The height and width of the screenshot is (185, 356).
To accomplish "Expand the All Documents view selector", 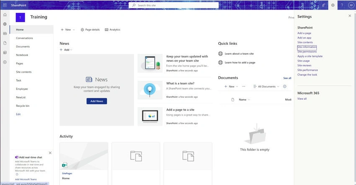I will [x=266, y=86].
